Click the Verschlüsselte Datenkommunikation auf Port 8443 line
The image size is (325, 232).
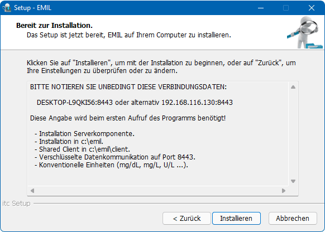tap(115, 157)
